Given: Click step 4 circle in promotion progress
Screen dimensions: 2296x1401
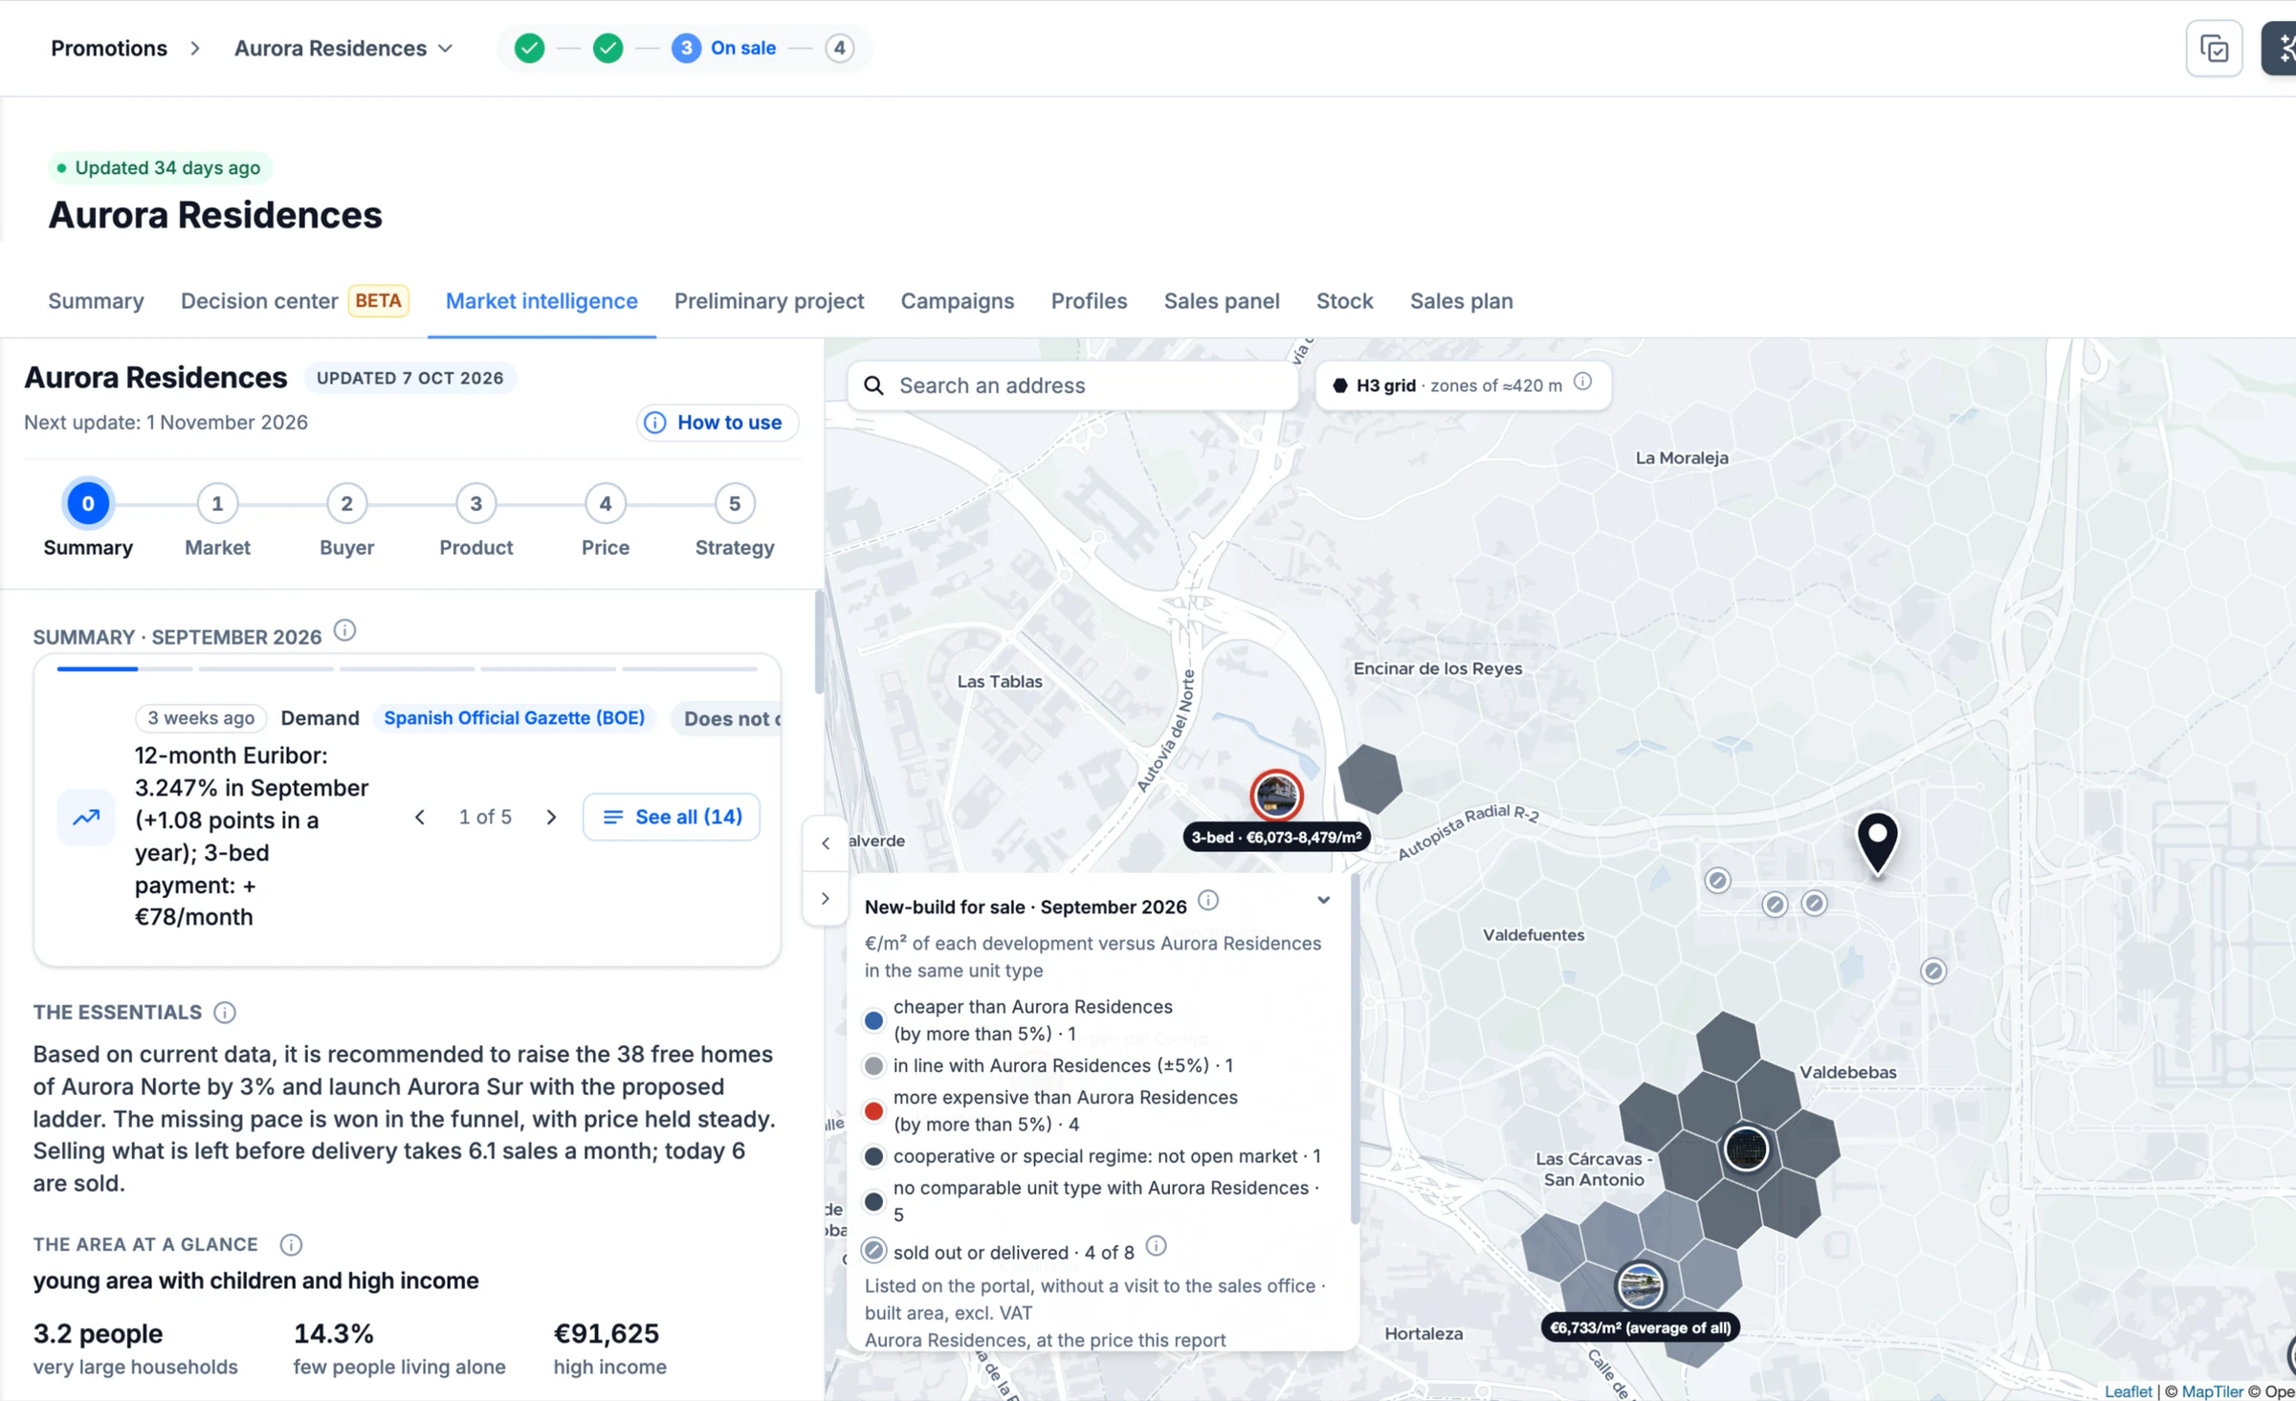Looking at the screenshot, I should pyautogui.click(x=839, y=48).
